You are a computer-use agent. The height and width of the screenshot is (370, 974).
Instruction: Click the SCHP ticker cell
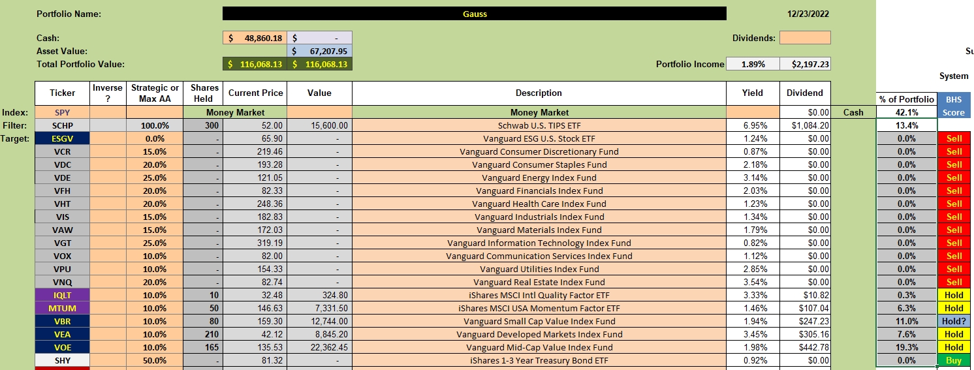click(63, 125)
